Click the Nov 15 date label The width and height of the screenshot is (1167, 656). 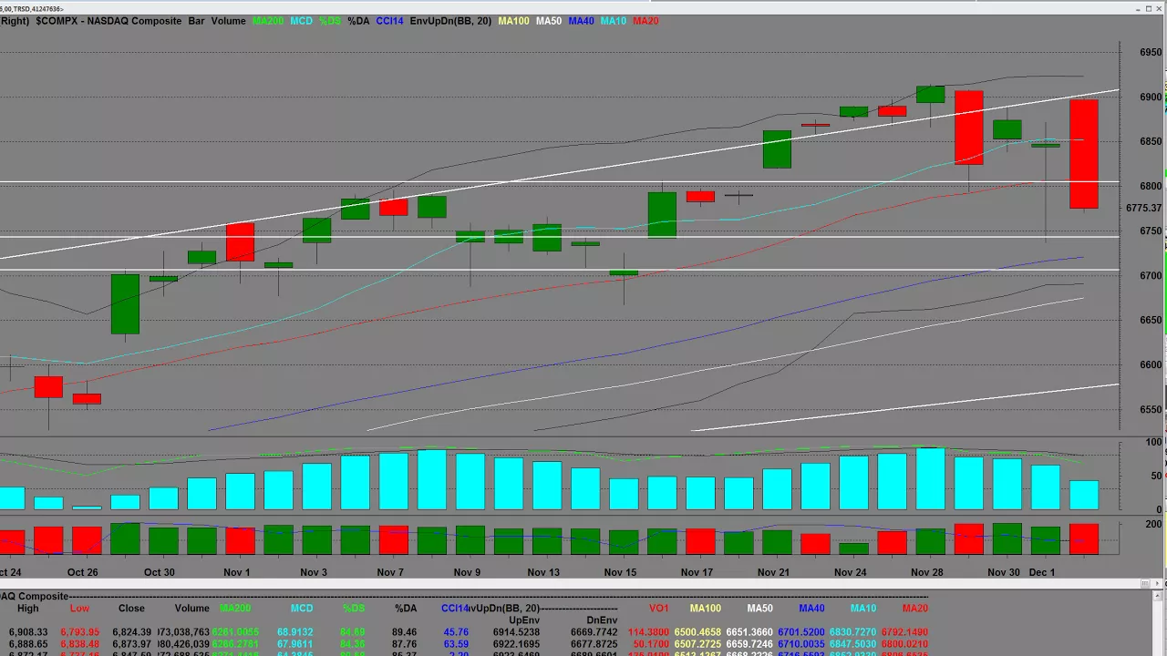(620, 572)
